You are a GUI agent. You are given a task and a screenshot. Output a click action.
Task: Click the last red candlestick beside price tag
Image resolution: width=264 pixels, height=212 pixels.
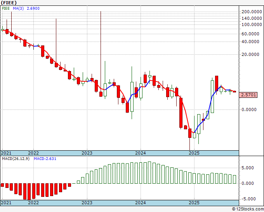[x=234, y=92]
